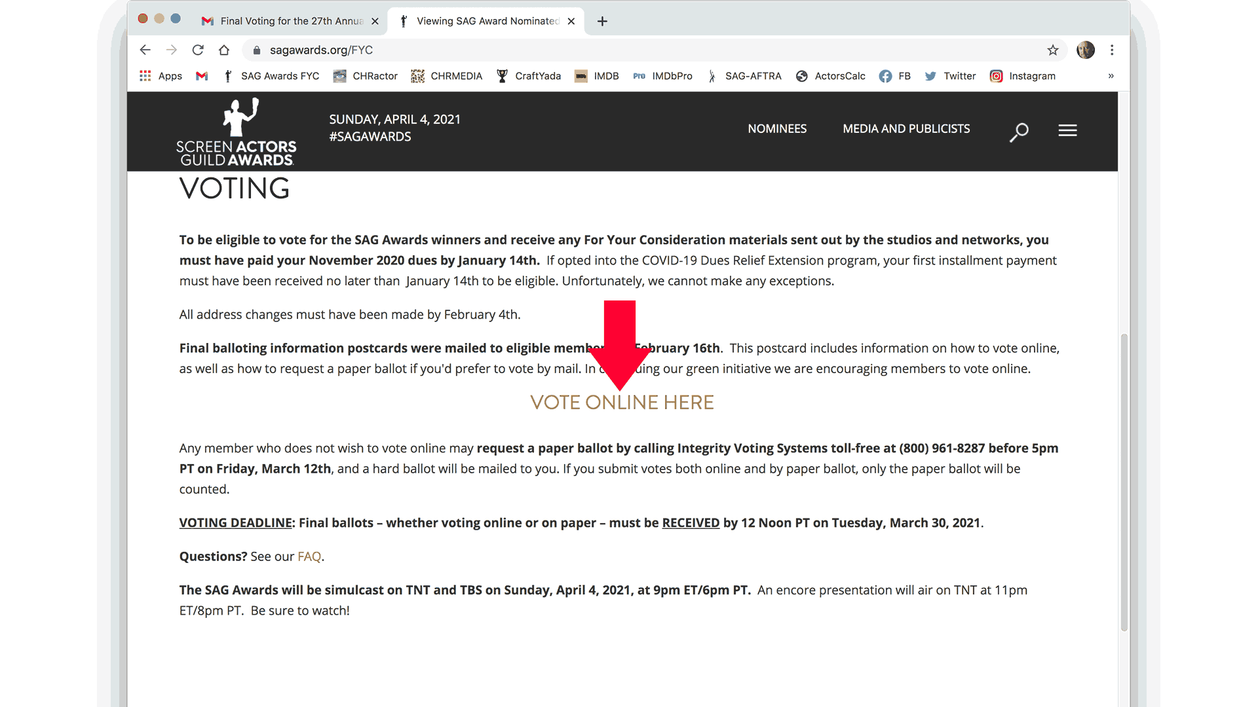Viewport: 1258px width, 707px height.
Task: Switch to Facebook SAG Nominees tab
Action: click(904, 76)
